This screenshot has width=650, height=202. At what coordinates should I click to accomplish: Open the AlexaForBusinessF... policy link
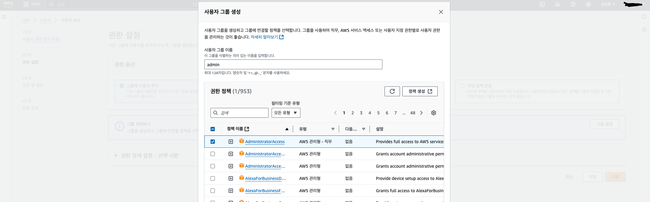265,191
